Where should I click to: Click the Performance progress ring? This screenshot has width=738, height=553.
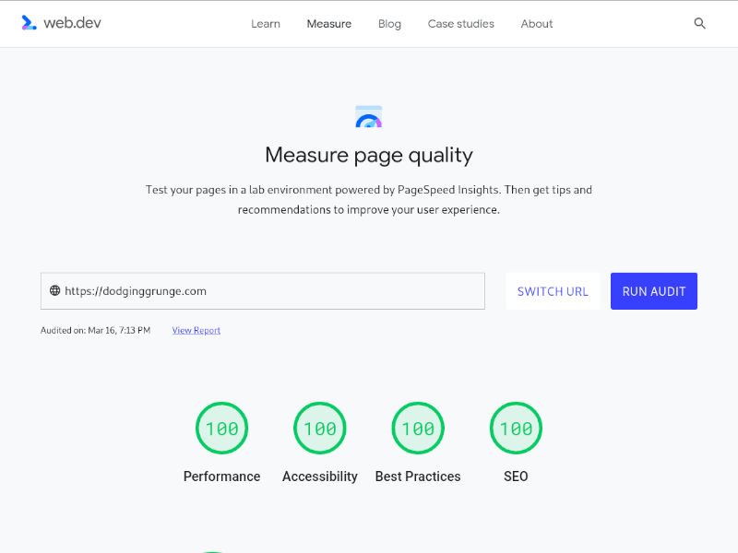click(221, 428)
